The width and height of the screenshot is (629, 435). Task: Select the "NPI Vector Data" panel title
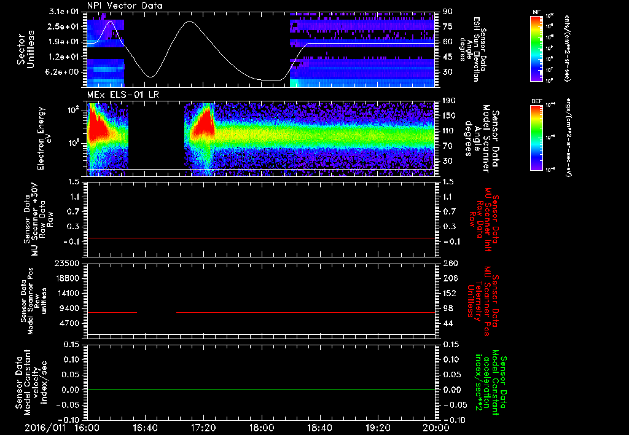click(x=125, y=6)
